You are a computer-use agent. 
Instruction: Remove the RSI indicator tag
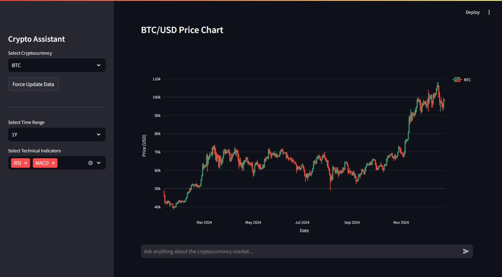tap(26, 163)
